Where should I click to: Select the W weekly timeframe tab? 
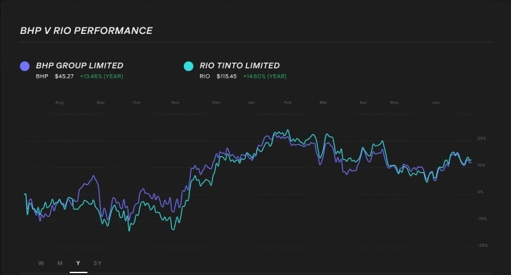[41, 263]
